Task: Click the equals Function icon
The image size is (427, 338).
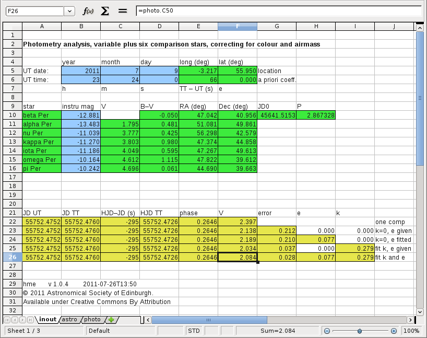Action: [123, 11]
